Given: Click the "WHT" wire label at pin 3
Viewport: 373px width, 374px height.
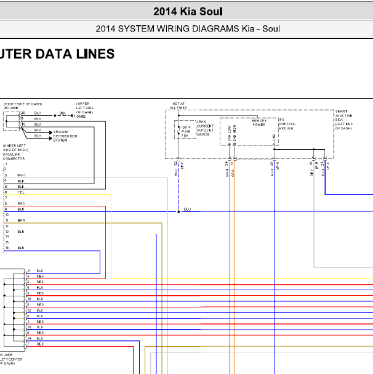Looking at the screenshot, I should (22, 176).
